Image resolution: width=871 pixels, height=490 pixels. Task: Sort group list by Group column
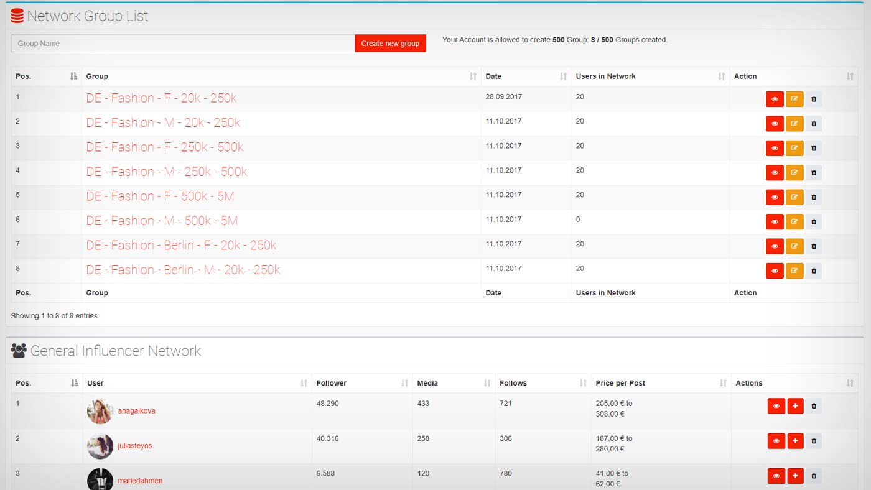pos(281,76)
